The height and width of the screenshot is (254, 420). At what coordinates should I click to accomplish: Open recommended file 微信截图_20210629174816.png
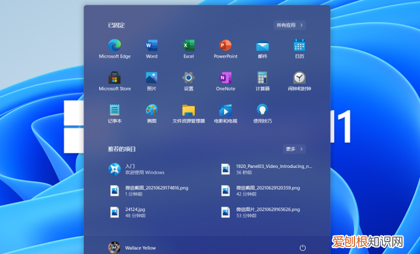[x=149, y=191]
